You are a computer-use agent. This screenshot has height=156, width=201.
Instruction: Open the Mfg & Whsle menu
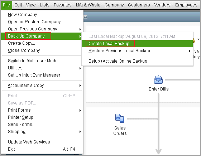tap(88, 5)
